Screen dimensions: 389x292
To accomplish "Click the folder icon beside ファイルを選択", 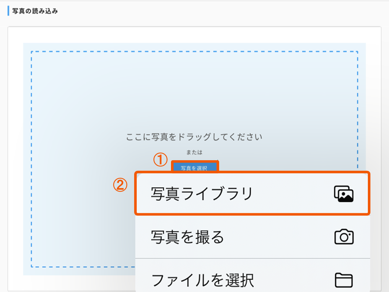I will pos(344,280).
